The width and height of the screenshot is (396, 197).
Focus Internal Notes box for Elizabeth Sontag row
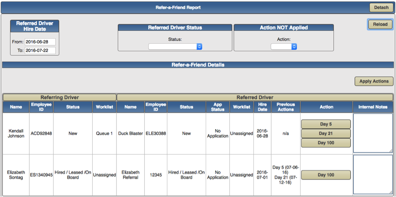[x=373, y=174]
